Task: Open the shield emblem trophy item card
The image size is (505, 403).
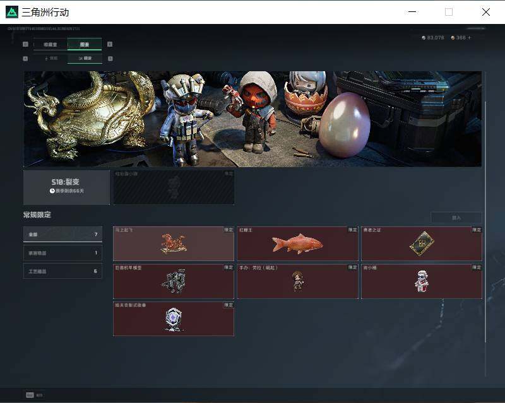Action: coord(174,319)
